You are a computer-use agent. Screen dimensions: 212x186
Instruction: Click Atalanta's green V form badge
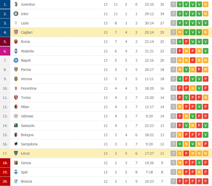tap(205, 51)
